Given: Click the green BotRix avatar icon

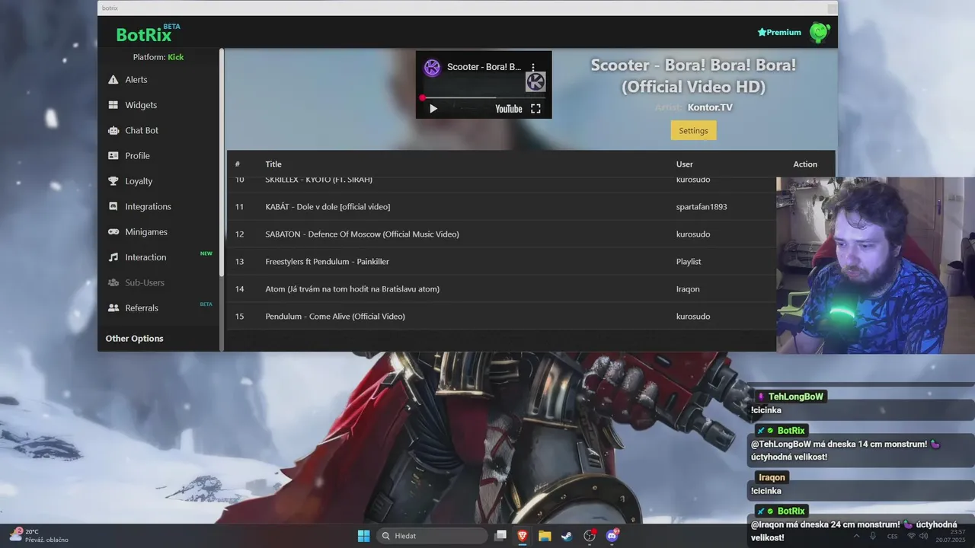Looking at the screenshot, I should (x=819, y=32).
